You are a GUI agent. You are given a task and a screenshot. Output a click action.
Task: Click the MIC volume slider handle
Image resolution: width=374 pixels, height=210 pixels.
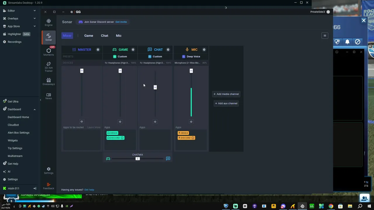[191, 71]
